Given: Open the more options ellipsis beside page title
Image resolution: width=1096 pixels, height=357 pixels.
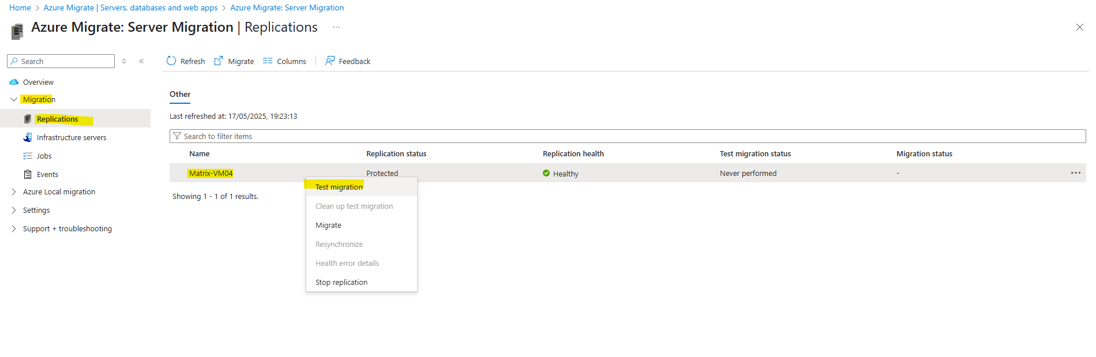Looking at the screenshot, I should (x=336, y=27).
